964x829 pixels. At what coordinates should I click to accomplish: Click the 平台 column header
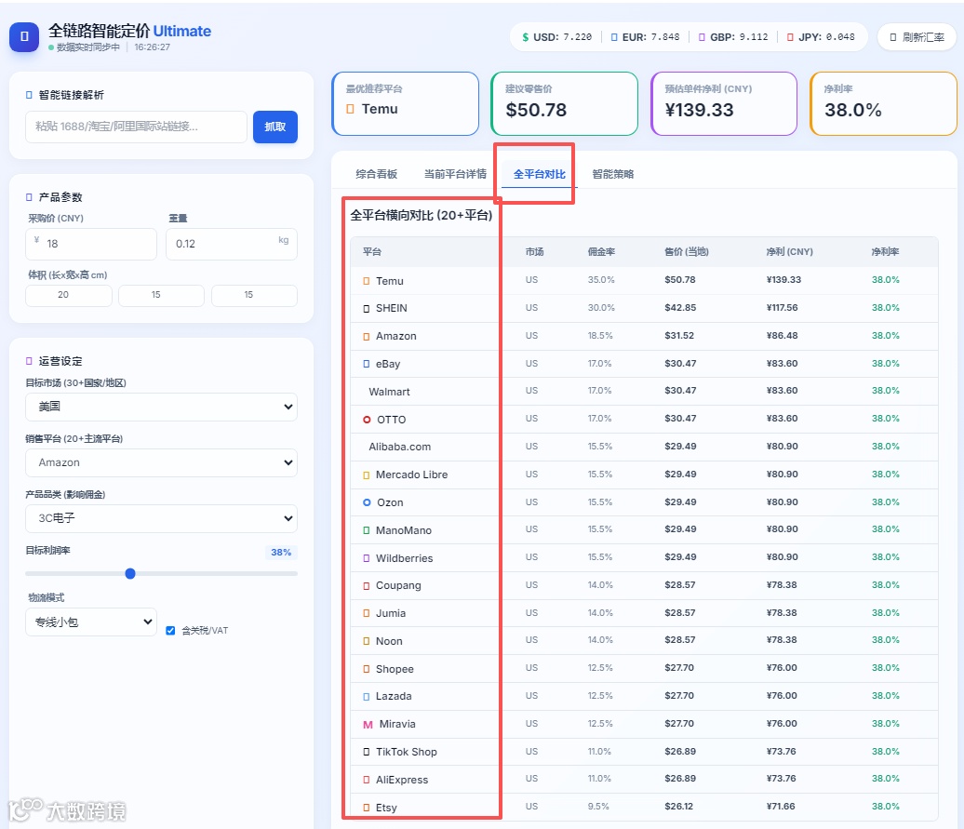point(372,251)
